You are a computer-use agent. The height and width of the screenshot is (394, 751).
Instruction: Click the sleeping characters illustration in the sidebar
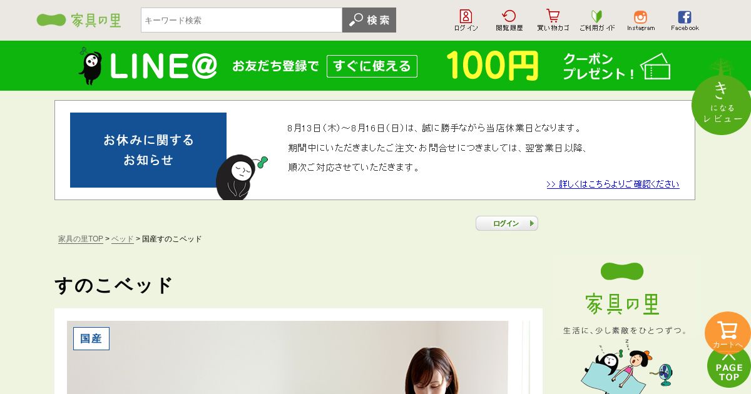pyautogui.click(x=627, y=368)
